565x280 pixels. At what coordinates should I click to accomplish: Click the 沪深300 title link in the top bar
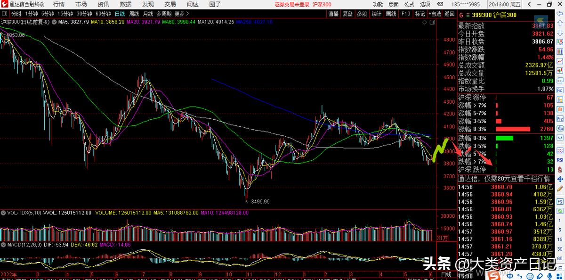pos(322,4)
